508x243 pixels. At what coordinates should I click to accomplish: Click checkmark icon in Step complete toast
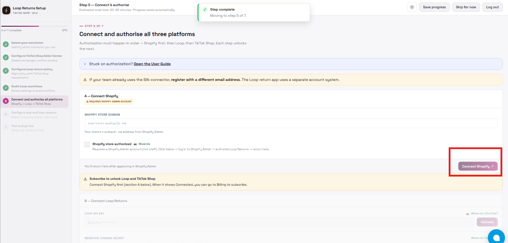click(205, 10)
